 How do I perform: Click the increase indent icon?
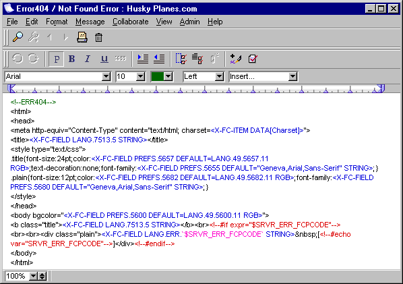tap(143, 59)
